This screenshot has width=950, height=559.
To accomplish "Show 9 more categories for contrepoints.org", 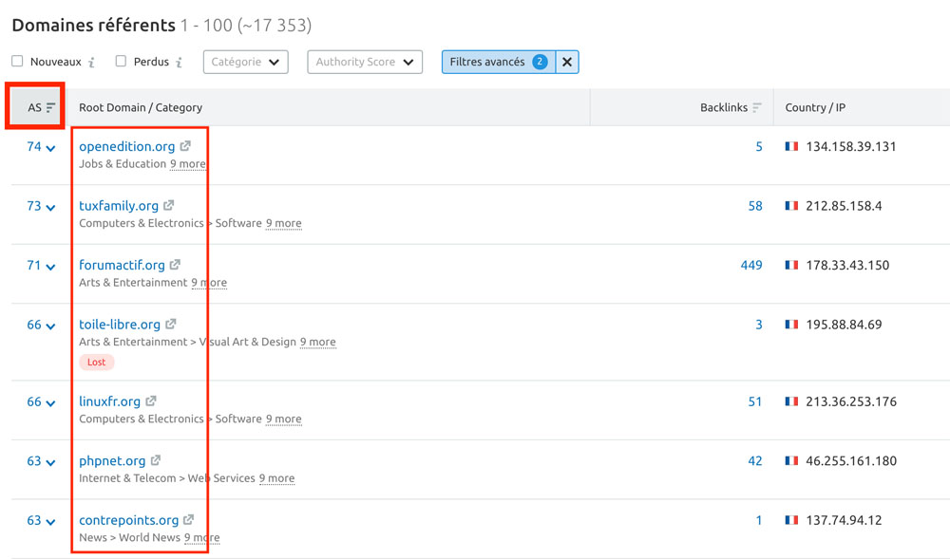I will pyautogui.click(x=201, y=537).
